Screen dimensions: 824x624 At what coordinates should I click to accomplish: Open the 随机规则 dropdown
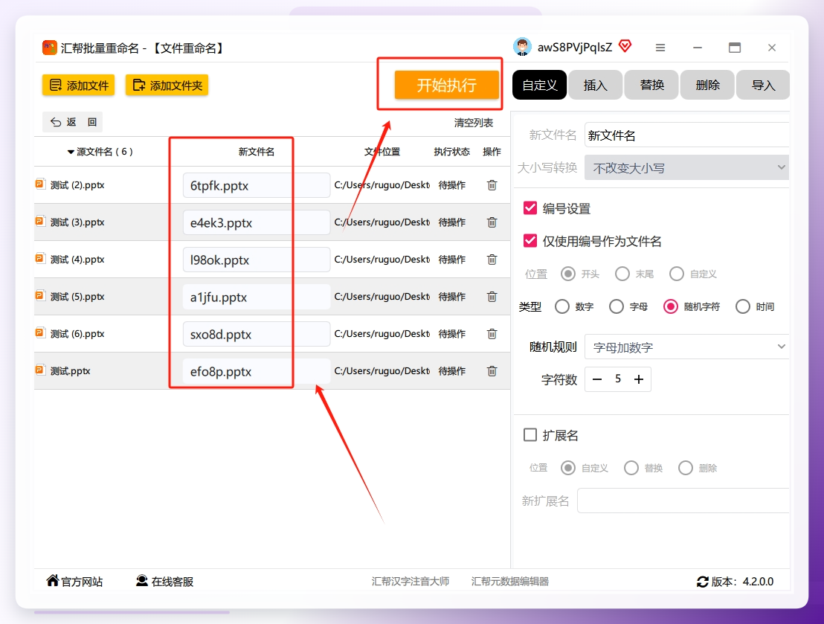[x=687, y=347]
